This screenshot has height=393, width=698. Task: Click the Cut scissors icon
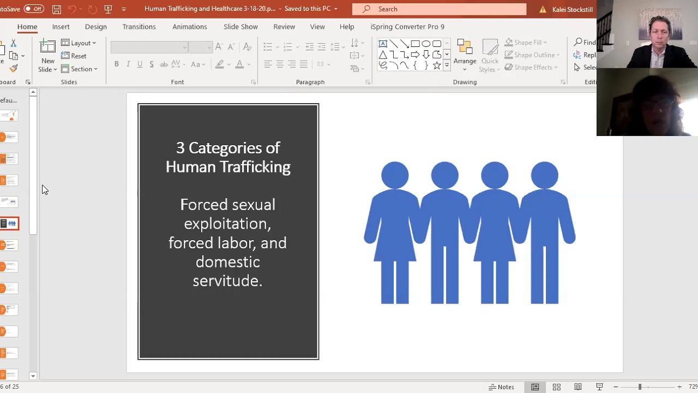click(13, 43)
